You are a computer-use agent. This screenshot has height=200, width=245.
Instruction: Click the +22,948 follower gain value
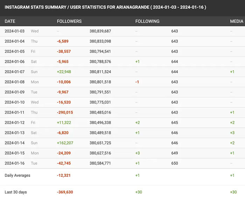[x=64, y=72]
